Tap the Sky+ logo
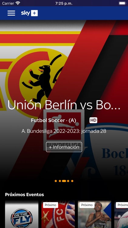Image resolution: width=128 pixels, height=228 pixels. point(29,13)
